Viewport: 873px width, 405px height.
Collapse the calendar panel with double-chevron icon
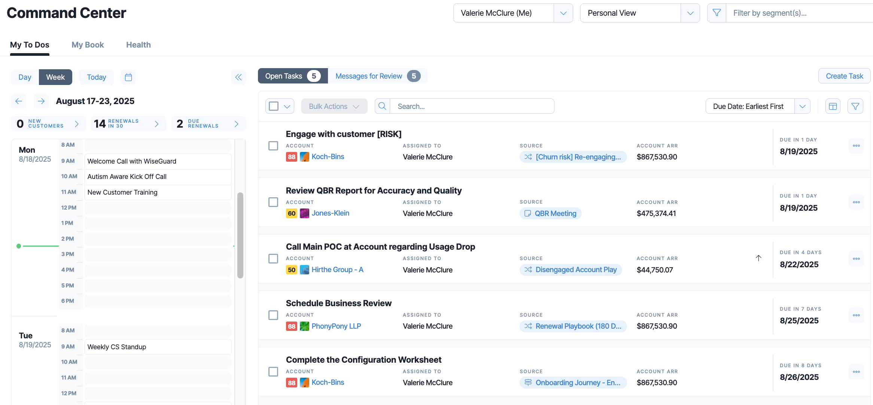[238, 77]
